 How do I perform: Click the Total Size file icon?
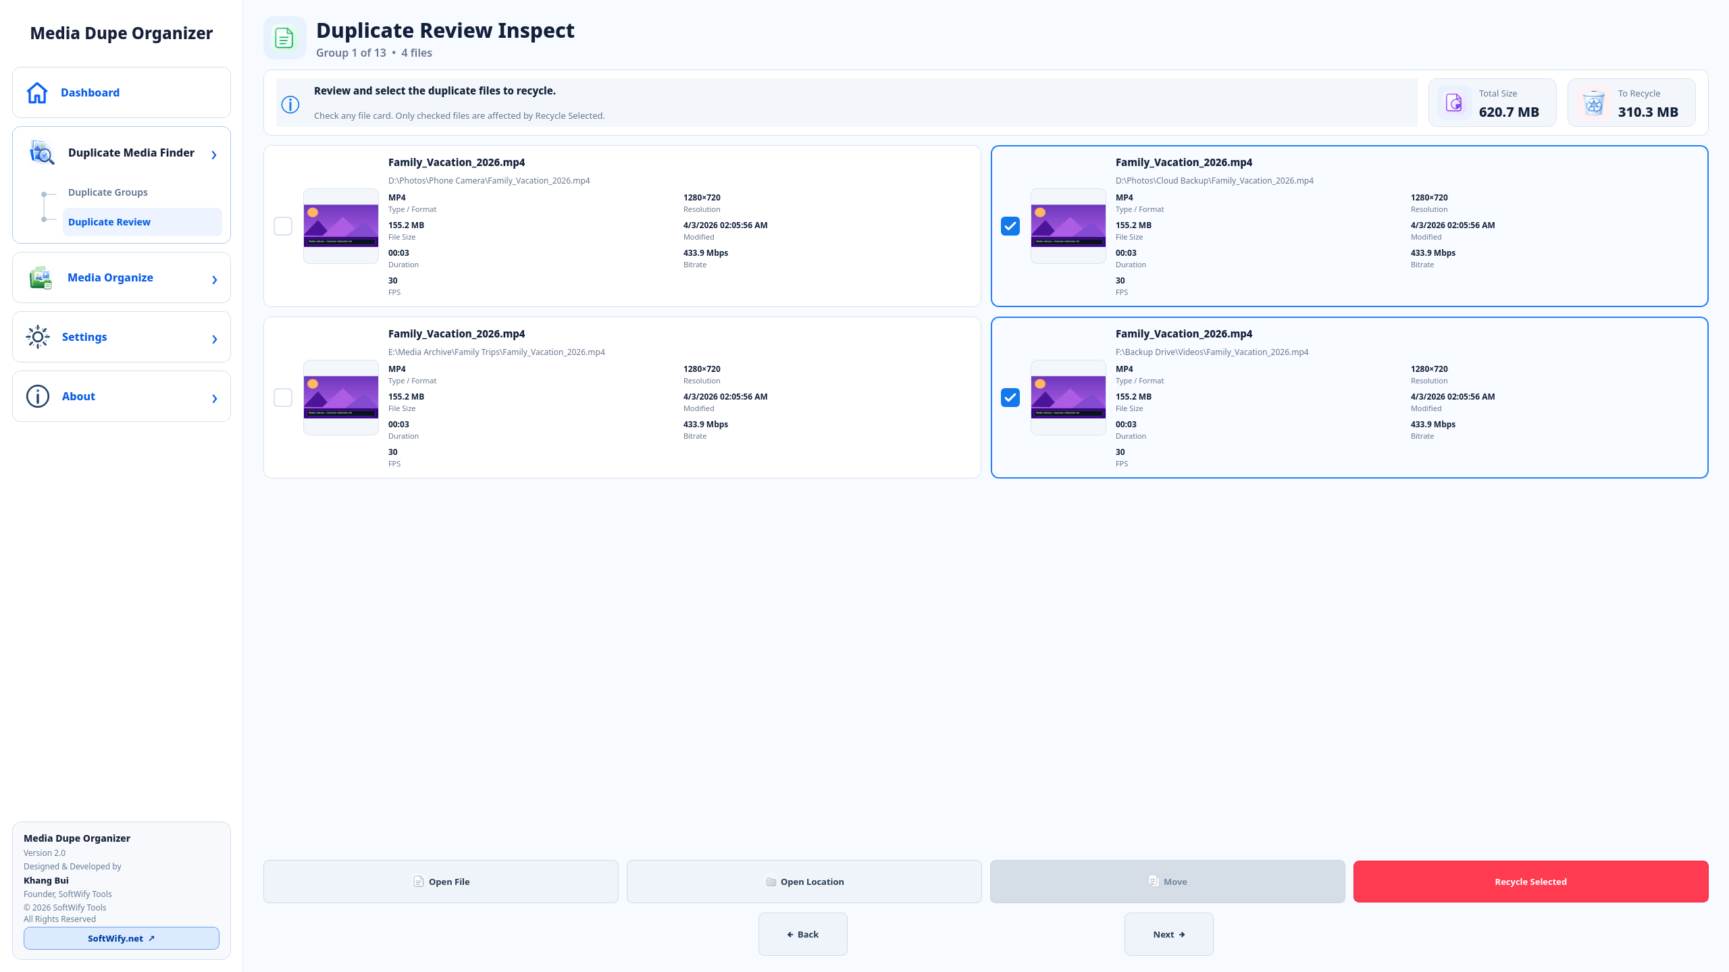point(1454,103)
